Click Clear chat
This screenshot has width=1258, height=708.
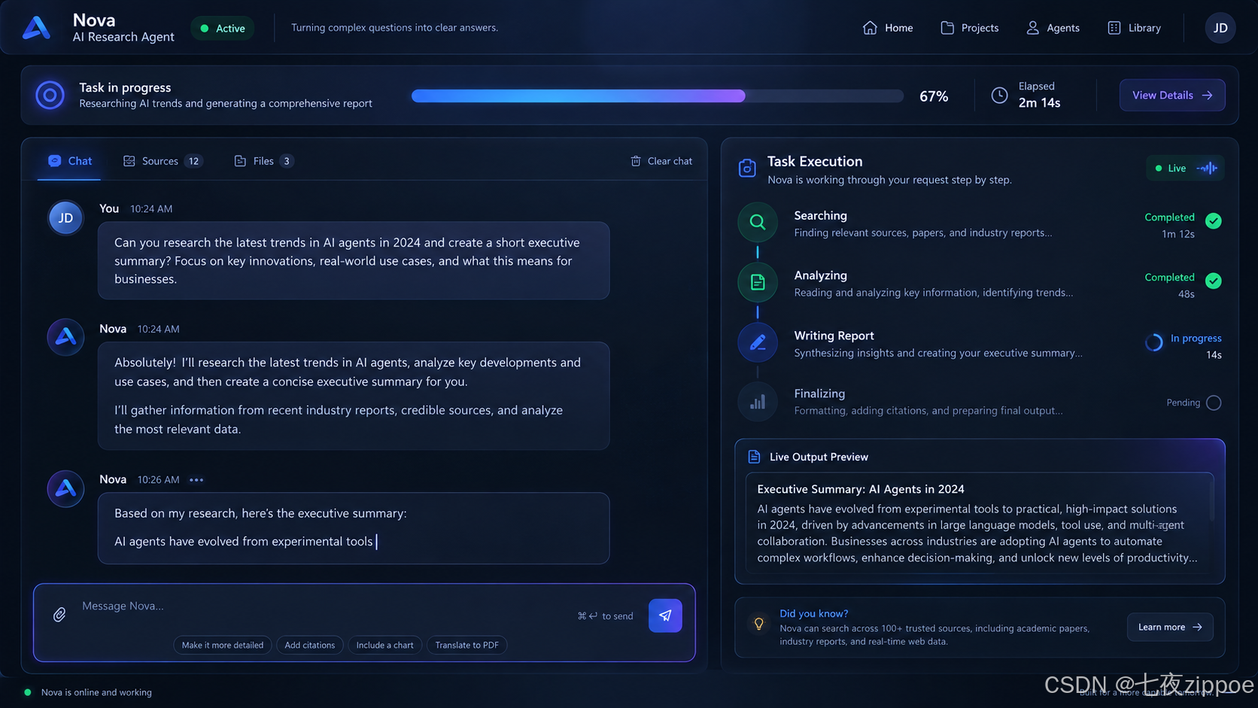pos(661,161)
